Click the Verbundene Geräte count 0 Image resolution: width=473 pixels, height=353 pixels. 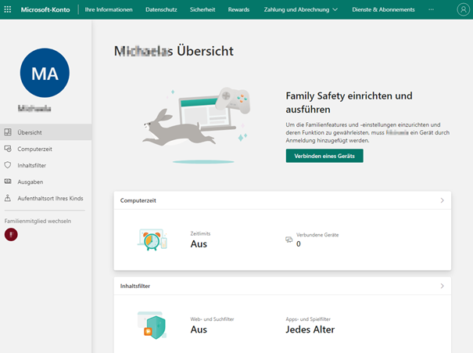299,243
